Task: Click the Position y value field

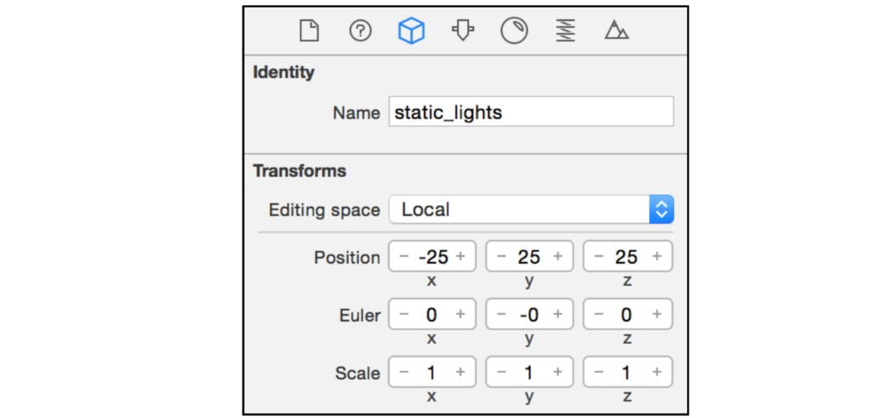Action: click(x=529, y=256)
